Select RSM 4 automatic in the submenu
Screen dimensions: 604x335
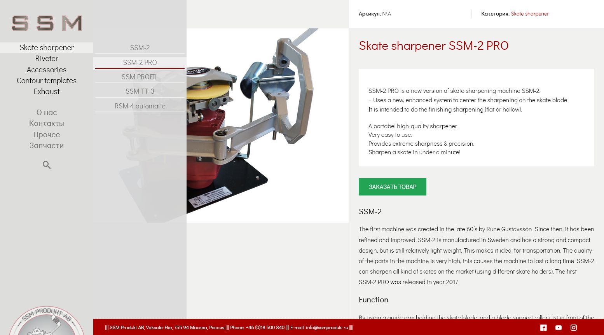[140, 106]
